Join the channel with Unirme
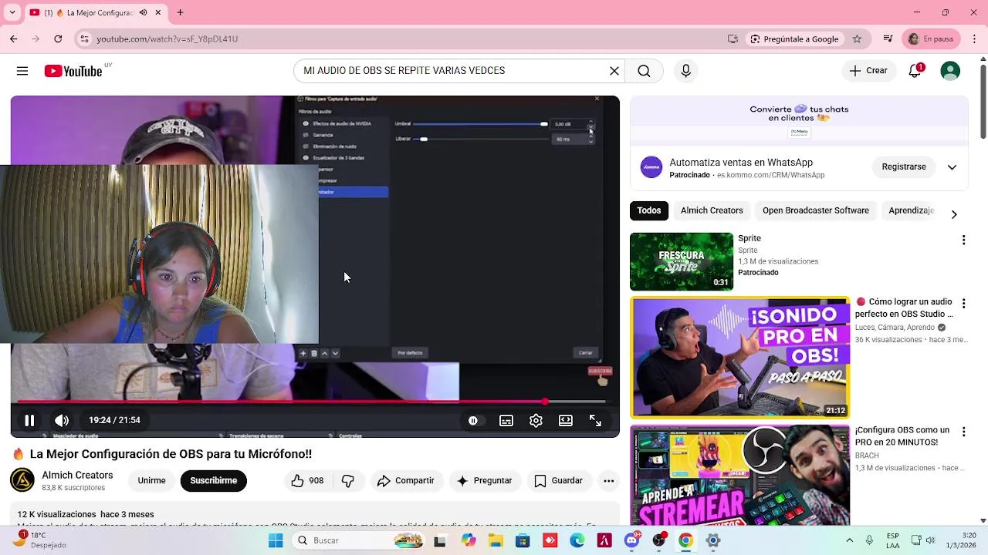Viewport: 988px width, 555px height. pyautogui.click(x=151, y=480)
